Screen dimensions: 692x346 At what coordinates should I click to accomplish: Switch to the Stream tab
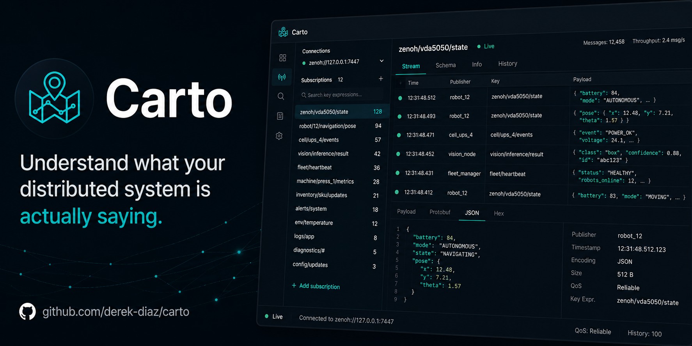pos(411,66)
